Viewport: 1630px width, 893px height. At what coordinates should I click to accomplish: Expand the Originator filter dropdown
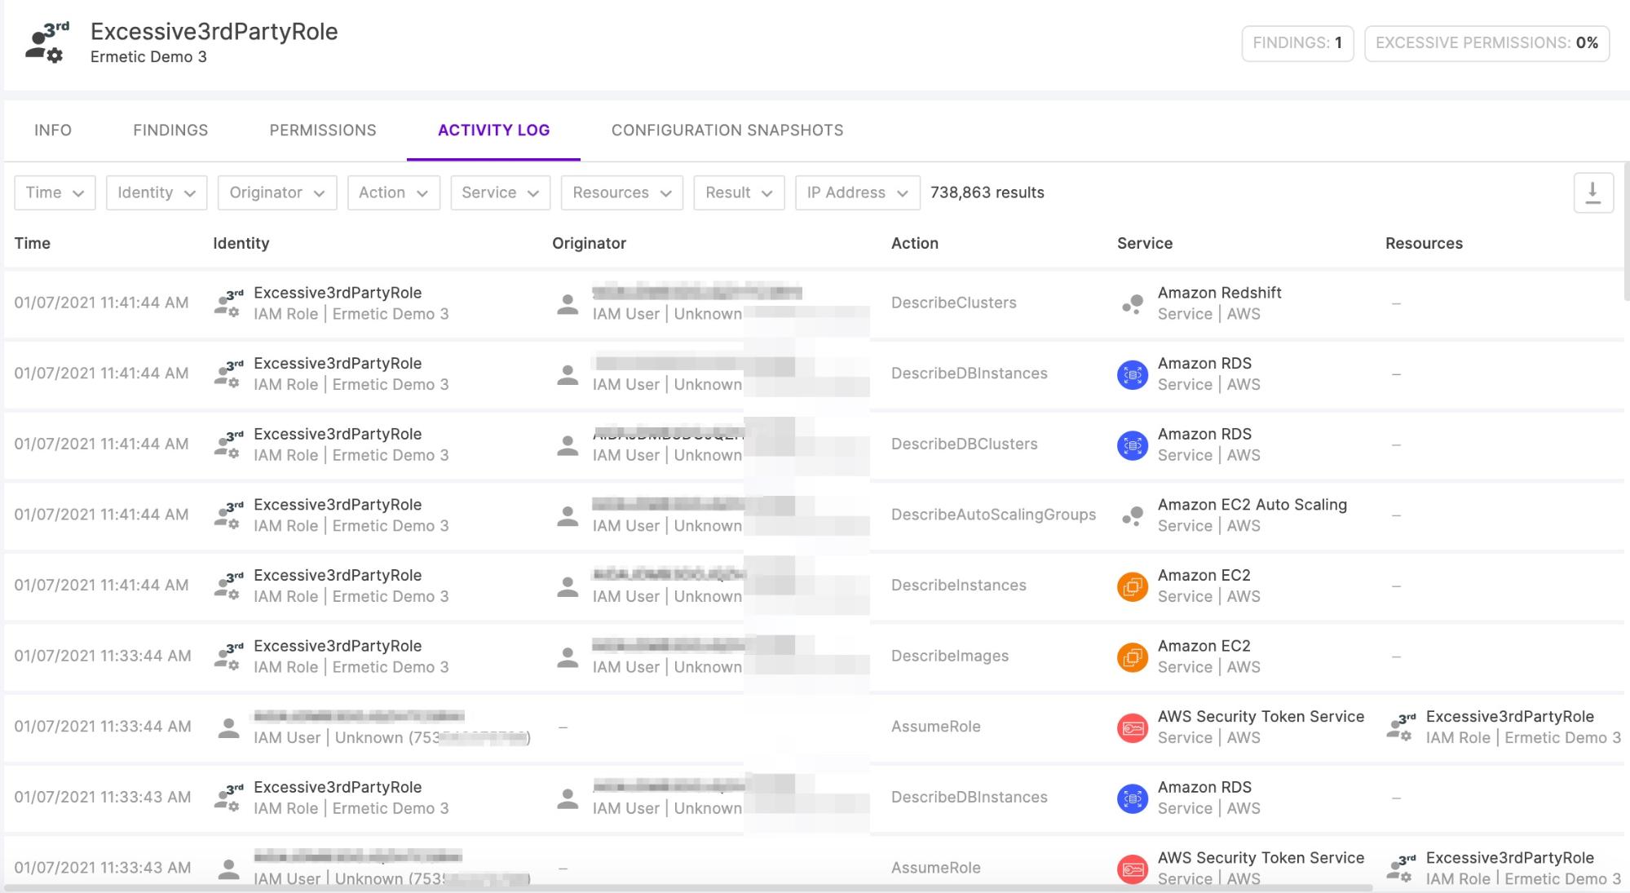pyautogui.click(x=277, y=192)
